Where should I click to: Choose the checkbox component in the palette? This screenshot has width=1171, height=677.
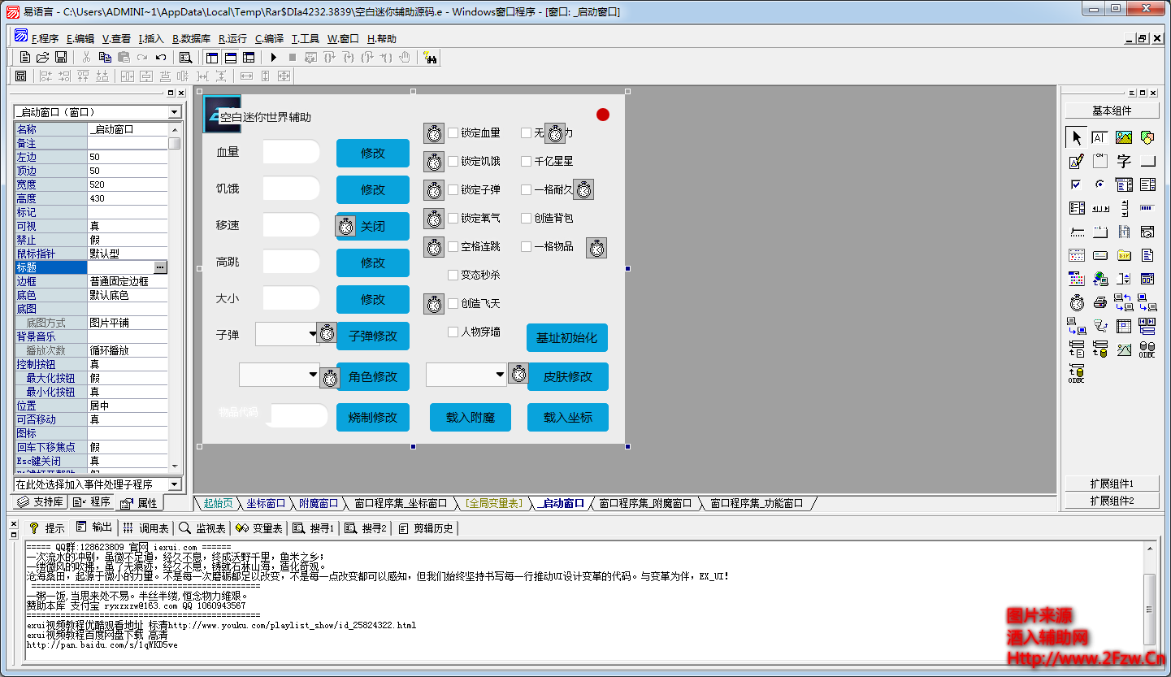1077,184
